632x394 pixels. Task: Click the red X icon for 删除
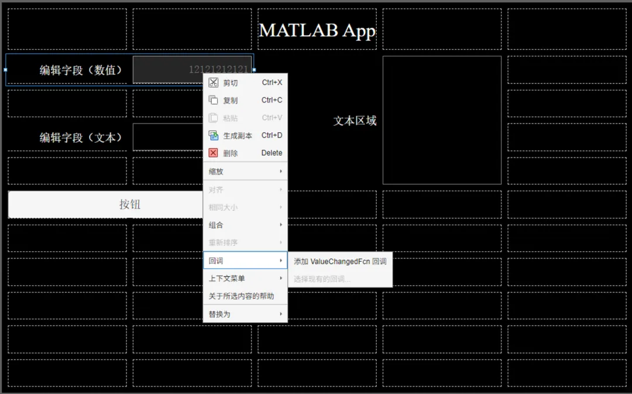213,153
